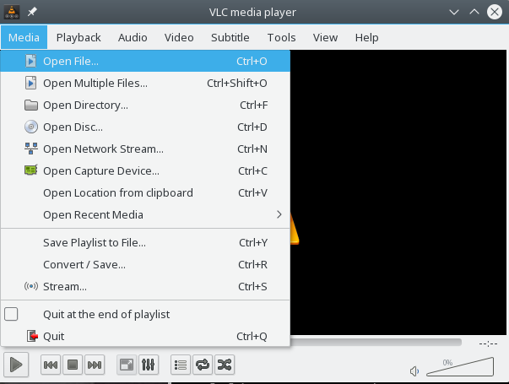
Task: Minimize window with down chevron
Action: [454, 13]
